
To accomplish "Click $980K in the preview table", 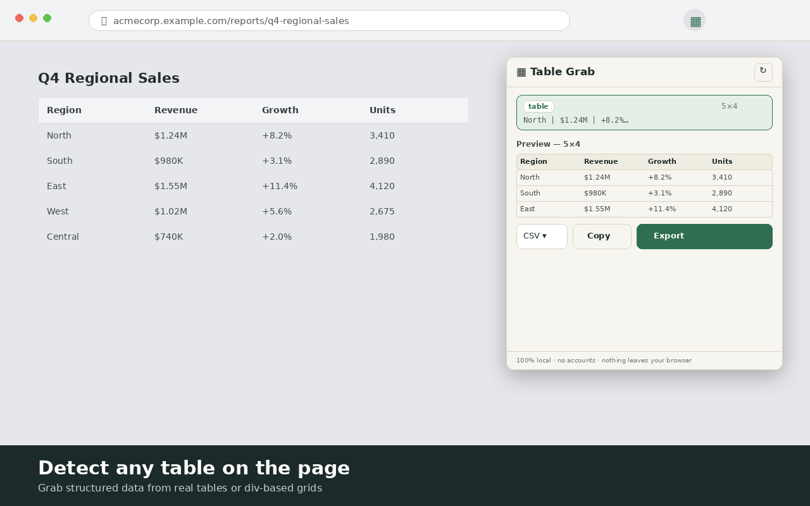I will click(595, 193).
